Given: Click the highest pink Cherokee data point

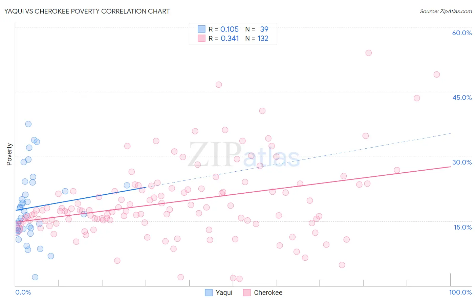Looking at the screenshot, I should (369, 53).
